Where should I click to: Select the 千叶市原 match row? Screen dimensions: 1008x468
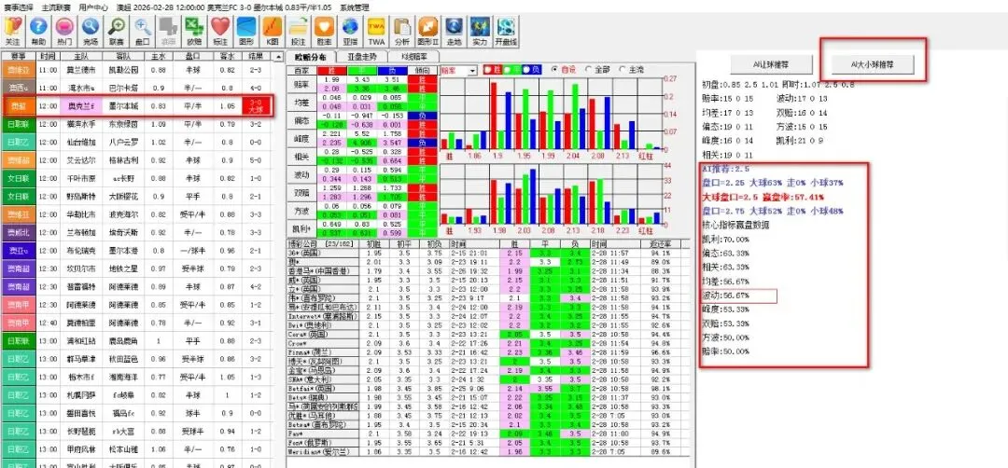coord(137,178)
